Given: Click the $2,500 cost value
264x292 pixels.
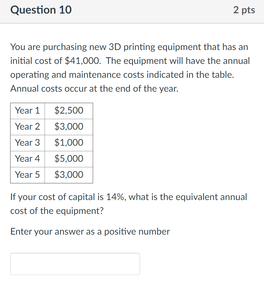Looking at the screenshot, I should [x=69, y=111].
